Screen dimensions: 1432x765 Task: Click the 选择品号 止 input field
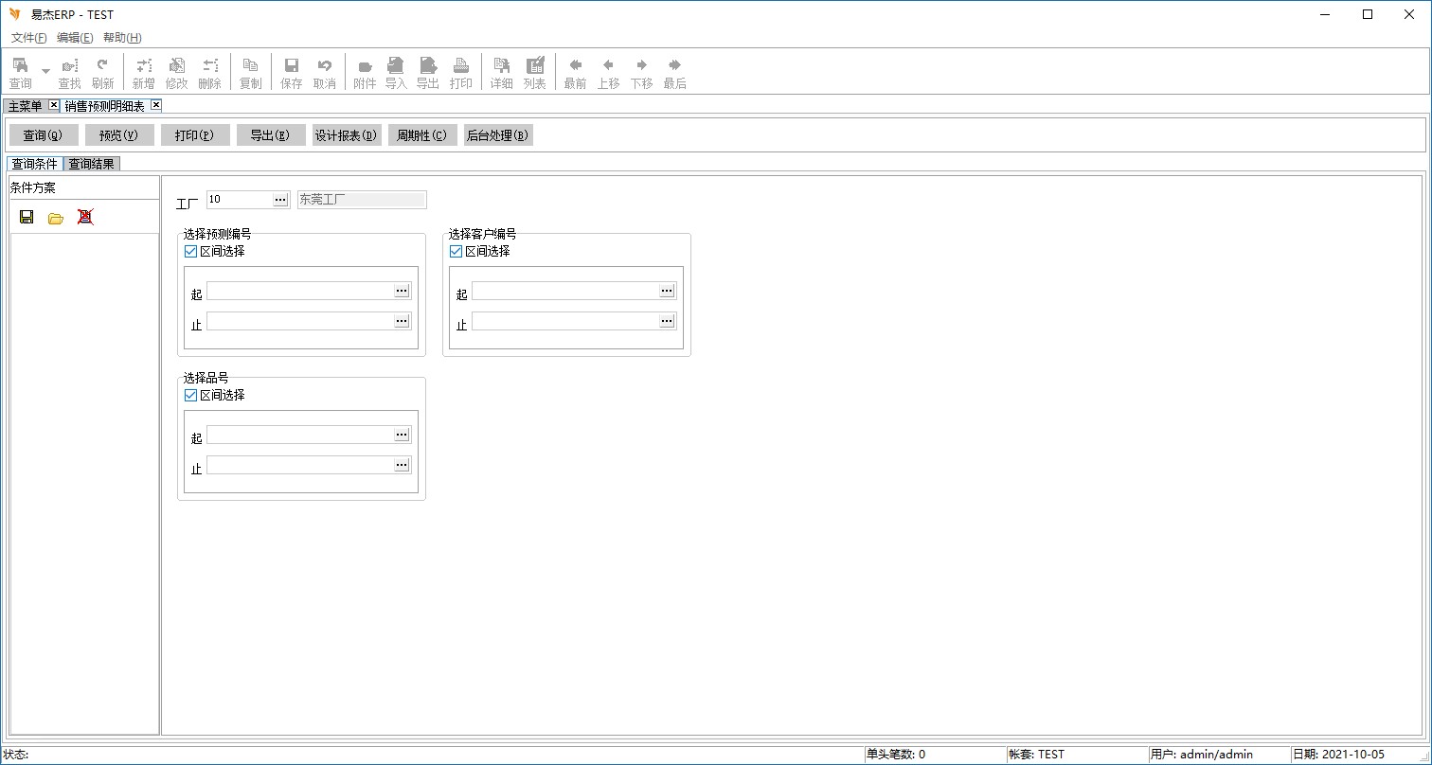click(x=299, y=465)
